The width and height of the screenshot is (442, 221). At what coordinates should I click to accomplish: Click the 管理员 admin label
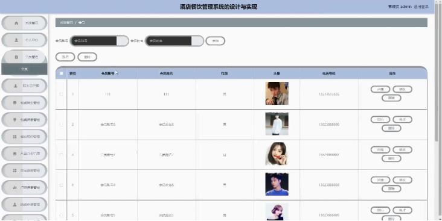(400, 7)
